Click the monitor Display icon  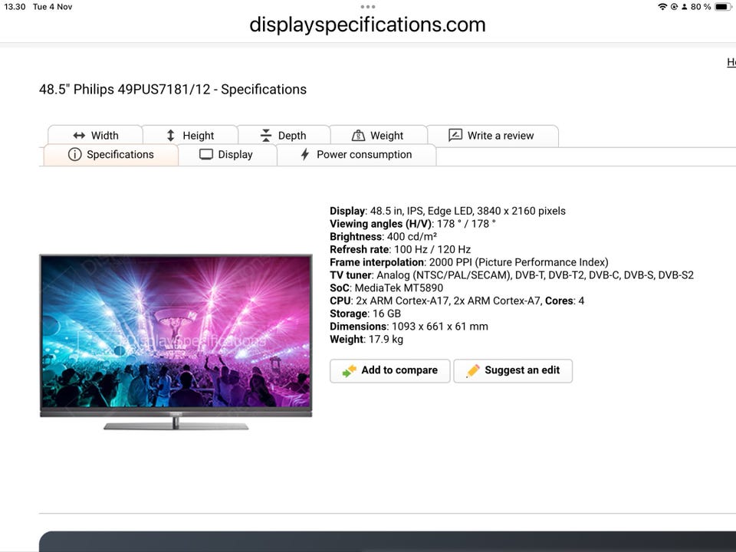206,154
